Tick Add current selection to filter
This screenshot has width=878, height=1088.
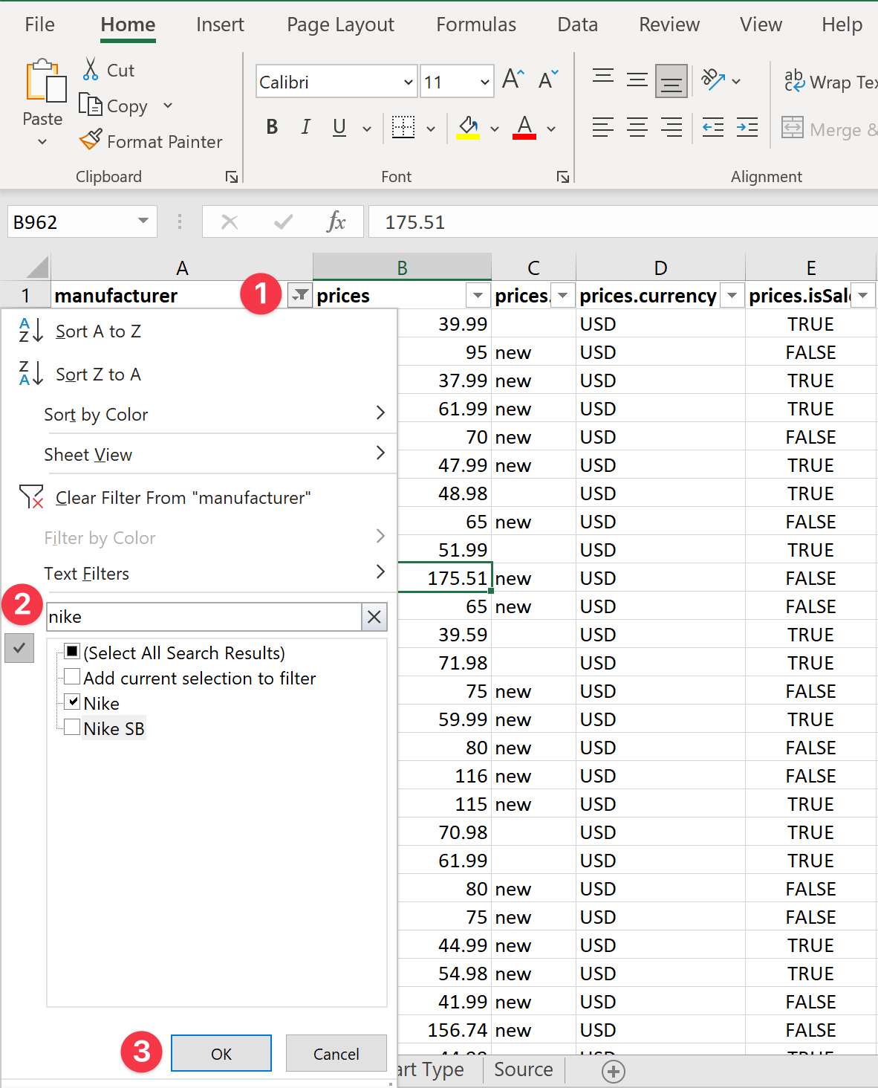tap(72, 677)
